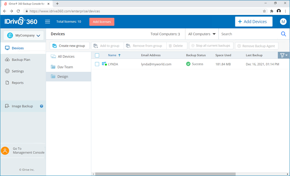Click the 181.84 MB space value
Viewport: 290px width, 176px height.
point(223,64)
